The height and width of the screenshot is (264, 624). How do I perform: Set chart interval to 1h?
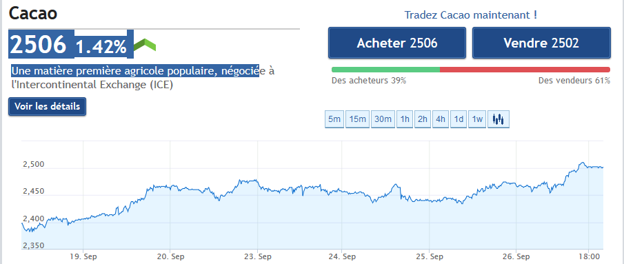click(x=405, y=119)
